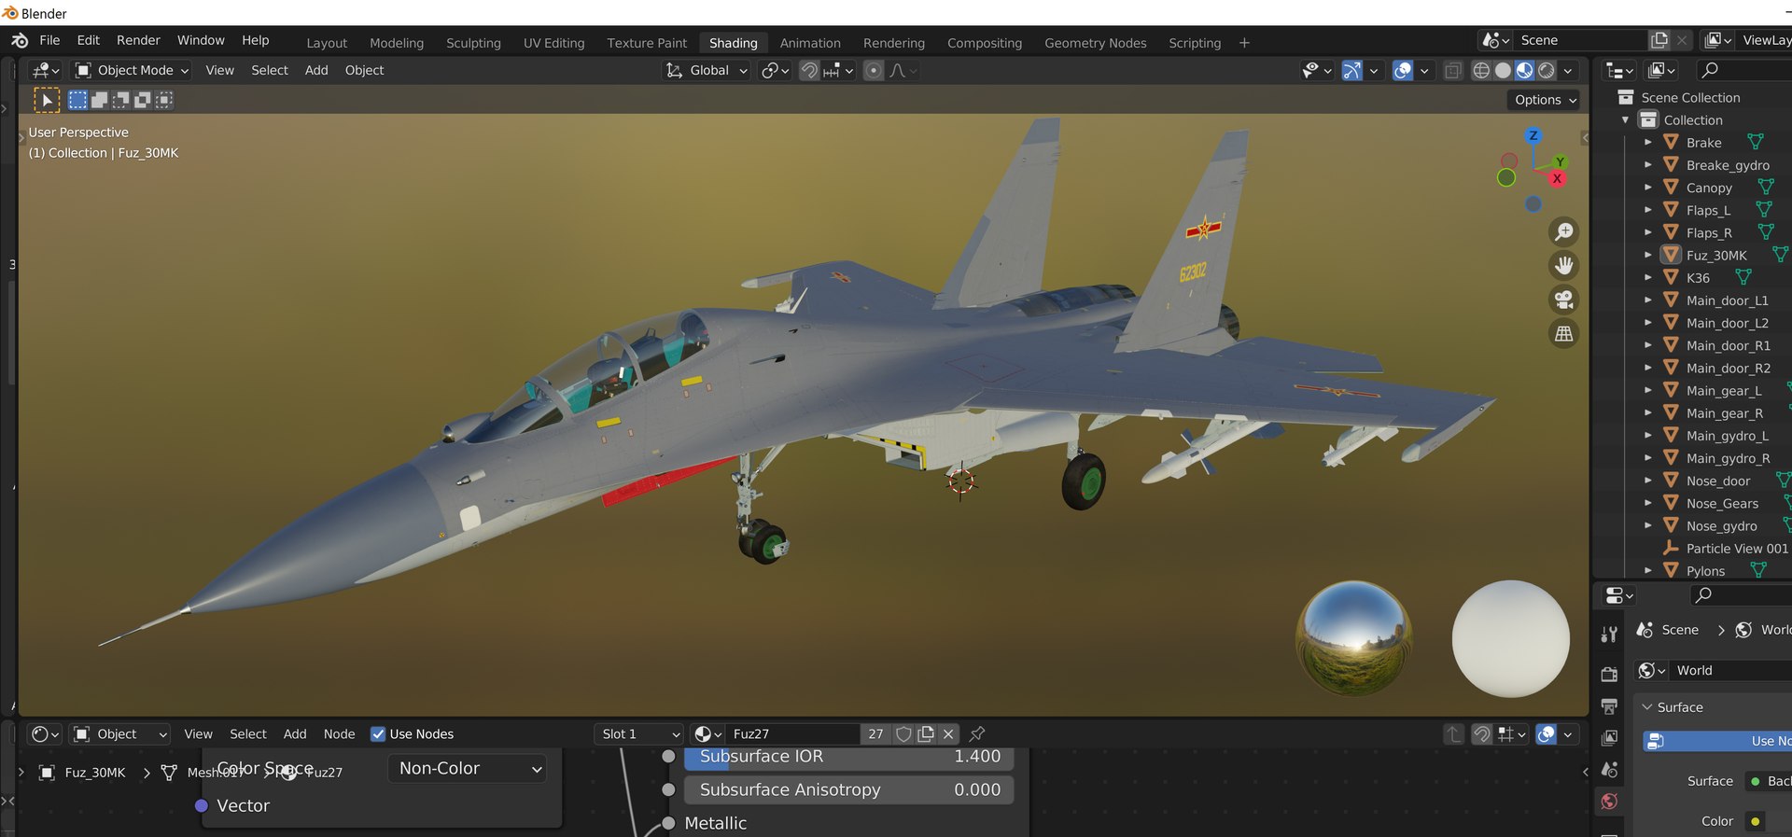Viewport: 1792px width, 837px height.
Task: Toggle viewport gizmos button
Action: [1351, 71]
